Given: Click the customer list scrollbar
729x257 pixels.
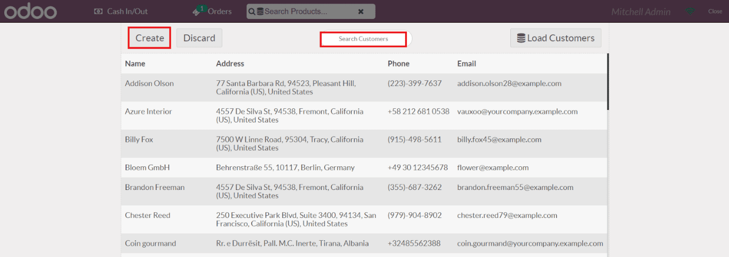Looking at the screenshot, I should pos(608,81).
